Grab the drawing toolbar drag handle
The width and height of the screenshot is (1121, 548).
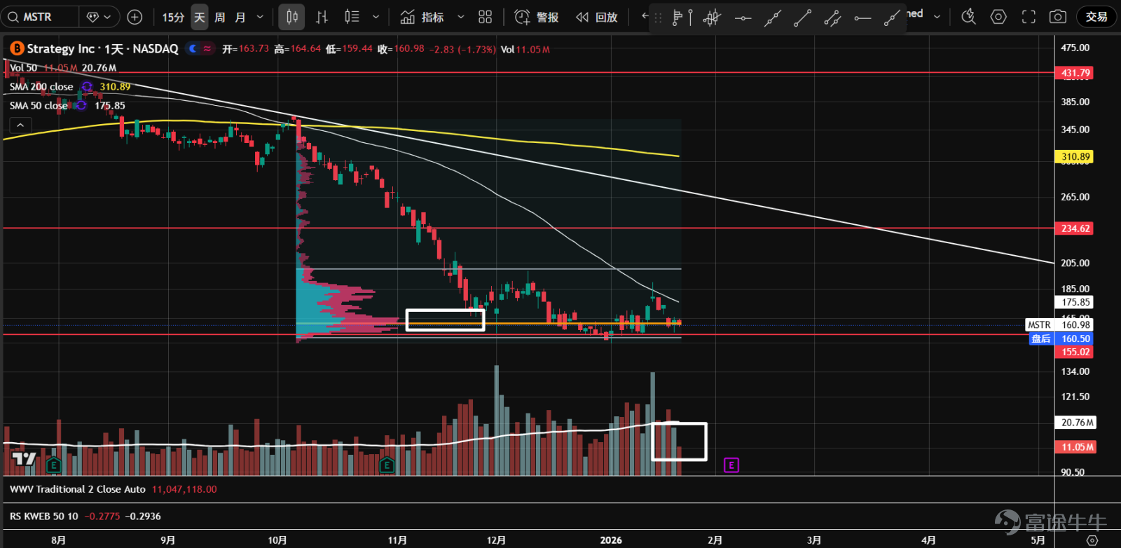pos(658,18)
